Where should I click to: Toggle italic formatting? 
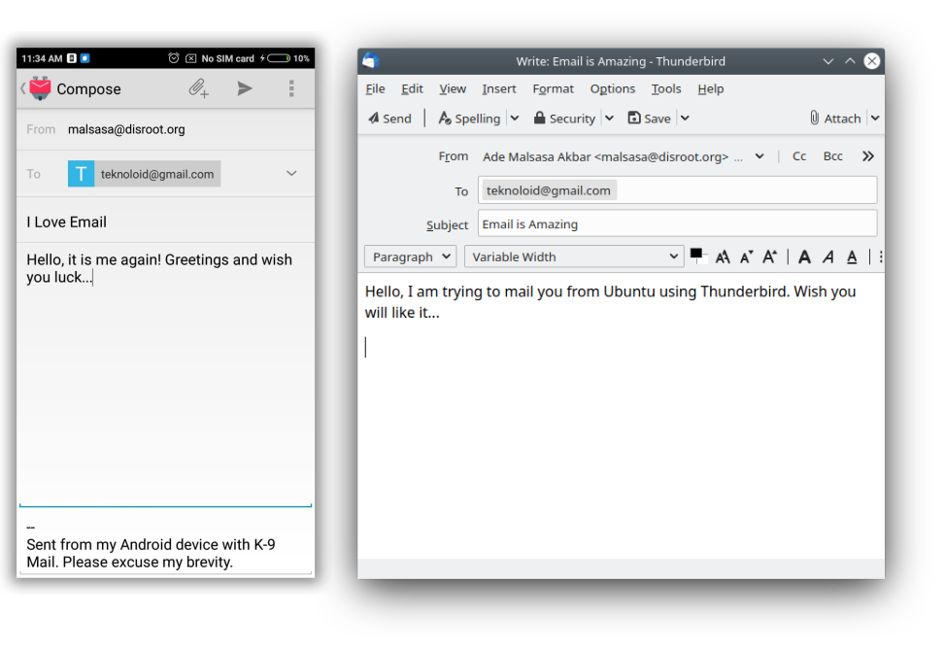pyautogui.click(x=828, y=257)
